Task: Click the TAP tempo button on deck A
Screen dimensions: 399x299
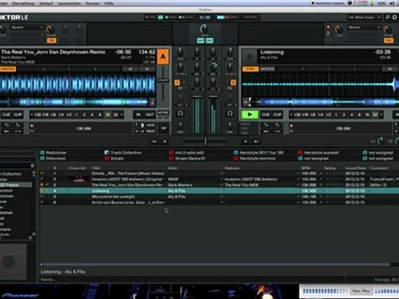Action: tap(163, 128)
